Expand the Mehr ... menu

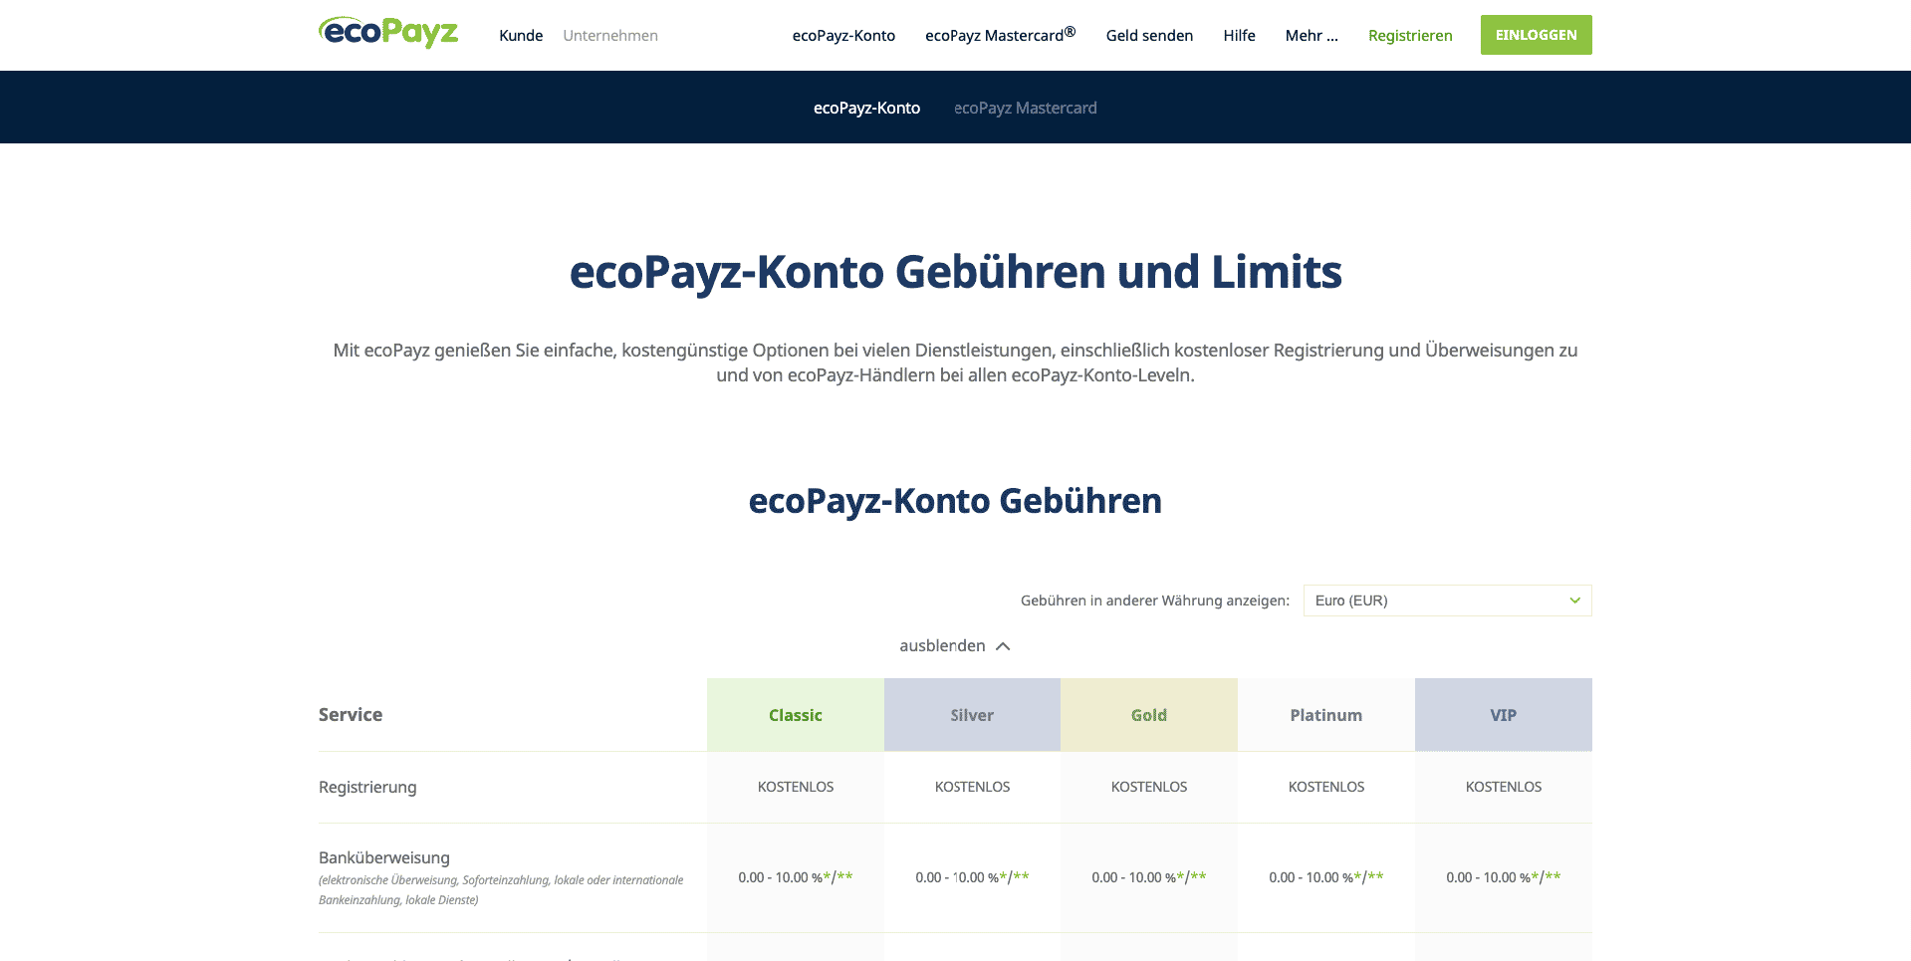[x=1312, y=36]
